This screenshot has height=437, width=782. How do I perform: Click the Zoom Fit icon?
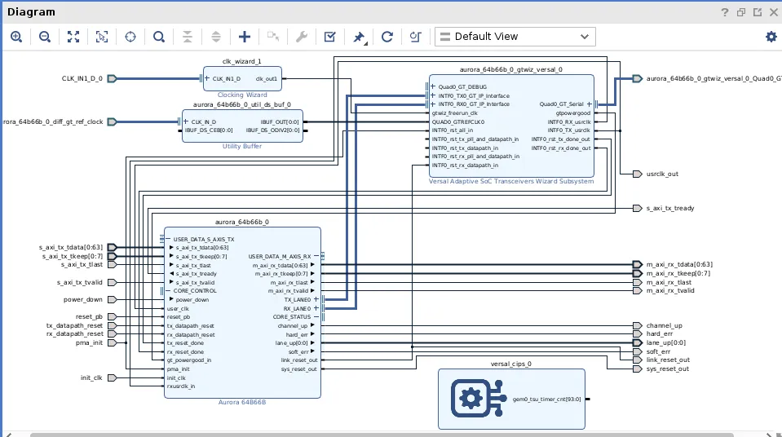73,37
